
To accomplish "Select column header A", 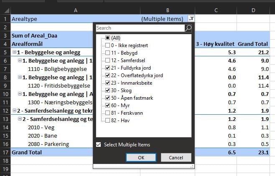I will 75,10.
